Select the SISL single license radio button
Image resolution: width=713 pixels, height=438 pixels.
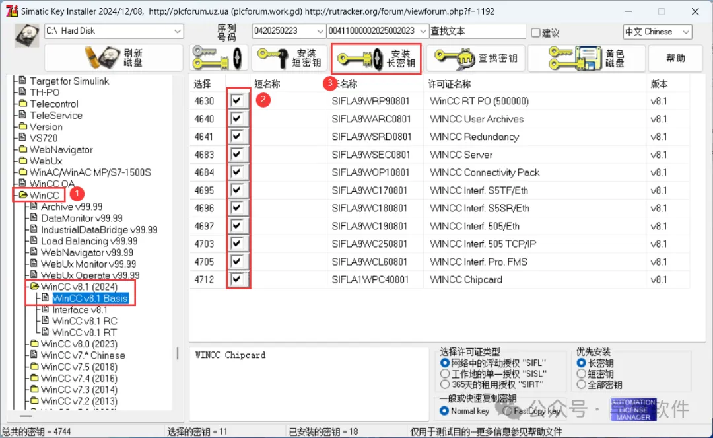445,374
